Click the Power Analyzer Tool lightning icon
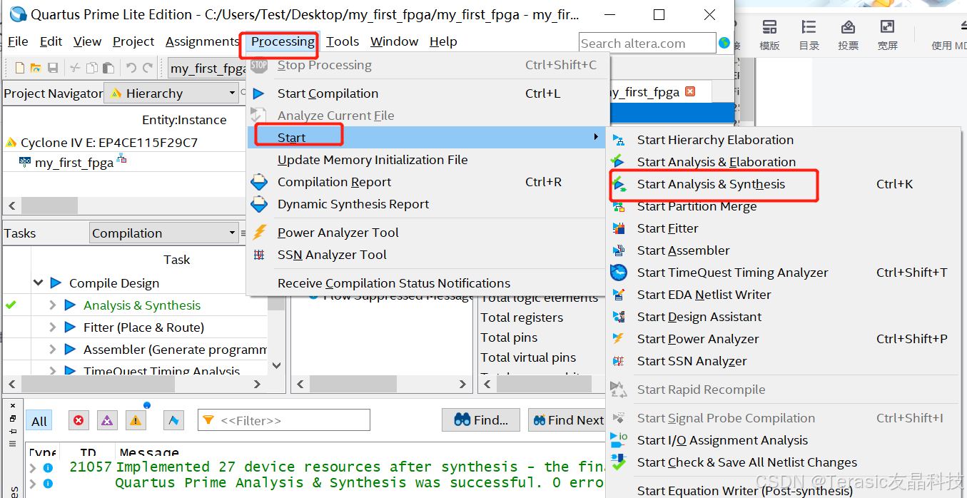Viewport: 967px width, 498px height. tap(260, 233)
